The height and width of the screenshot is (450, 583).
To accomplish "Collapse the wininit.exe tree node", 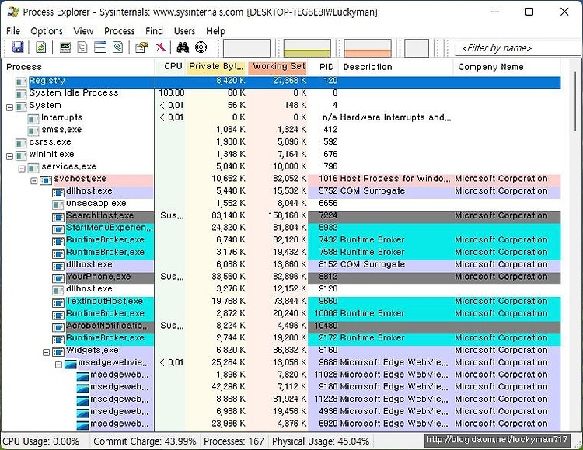I will coord(9,156).
